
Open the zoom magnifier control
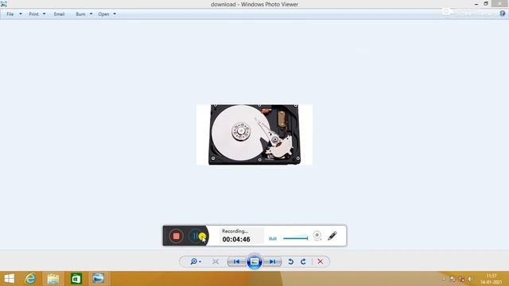[196, 261]
